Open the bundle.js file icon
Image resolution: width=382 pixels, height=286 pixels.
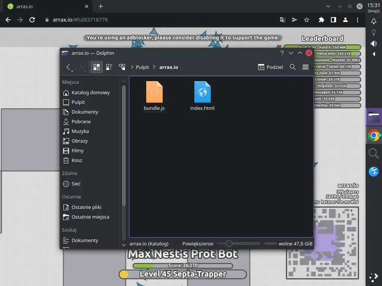pos(154,92)
